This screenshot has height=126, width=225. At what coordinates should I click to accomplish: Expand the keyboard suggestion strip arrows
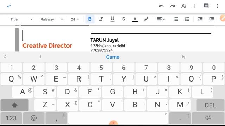coord(5,57)
